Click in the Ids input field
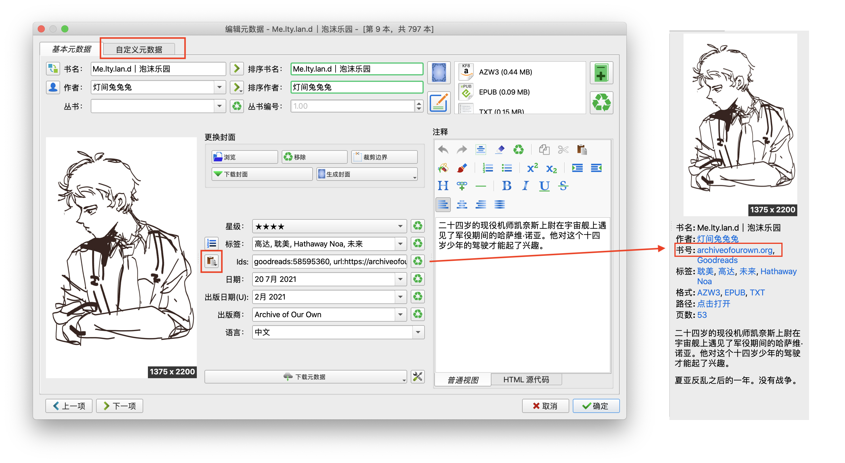The height and width of the screenshot is (463, 845). pyautogui.click(x=329, y=261)
